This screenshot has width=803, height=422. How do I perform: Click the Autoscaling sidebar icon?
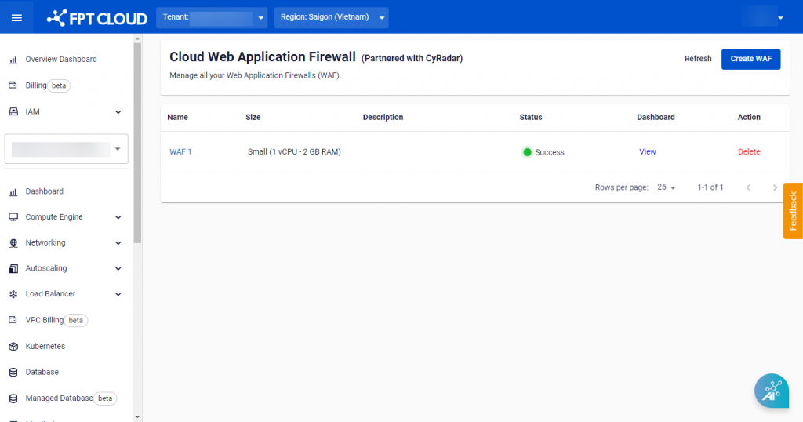pyautogui.click(x=13, y=268)
